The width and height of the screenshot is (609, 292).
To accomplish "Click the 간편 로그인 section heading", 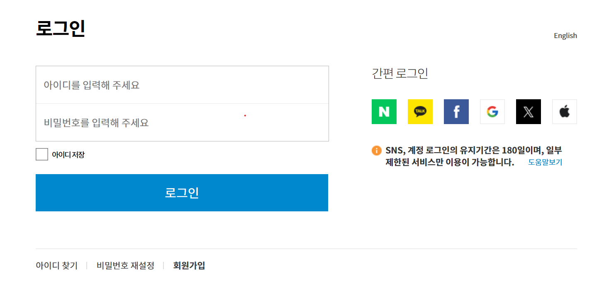I will (x=400, y=74).
